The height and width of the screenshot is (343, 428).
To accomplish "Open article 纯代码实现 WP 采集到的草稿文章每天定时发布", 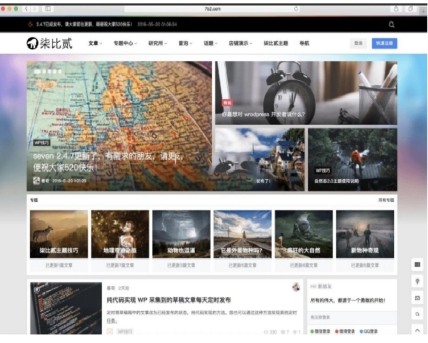I will [168, 300].
